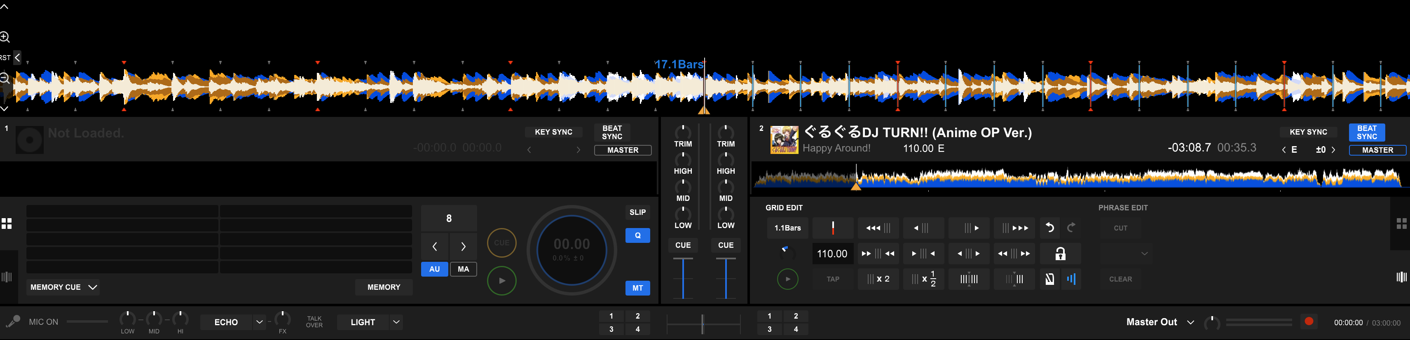The height and width of the screenshot is (340, 1410).
Task: Collapse the top panel with the up chevron
Action: (4, 7)
